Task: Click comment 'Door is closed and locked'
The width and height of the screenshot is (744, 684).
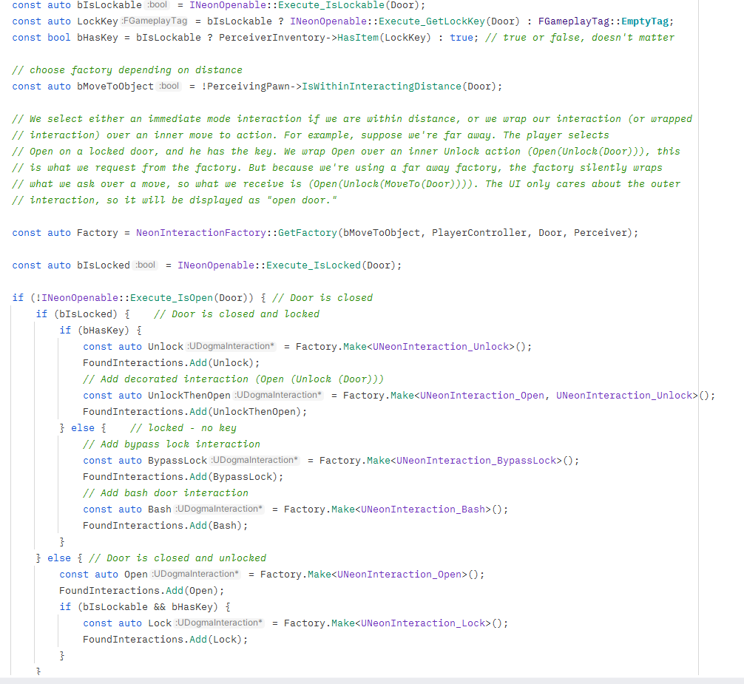Action: (237, 314)
